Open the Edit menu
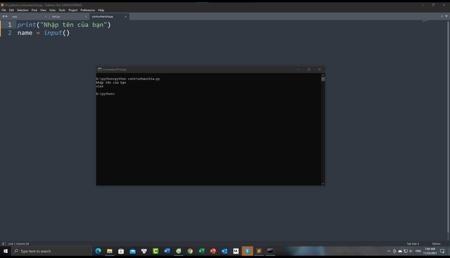 tap(11, 10)
